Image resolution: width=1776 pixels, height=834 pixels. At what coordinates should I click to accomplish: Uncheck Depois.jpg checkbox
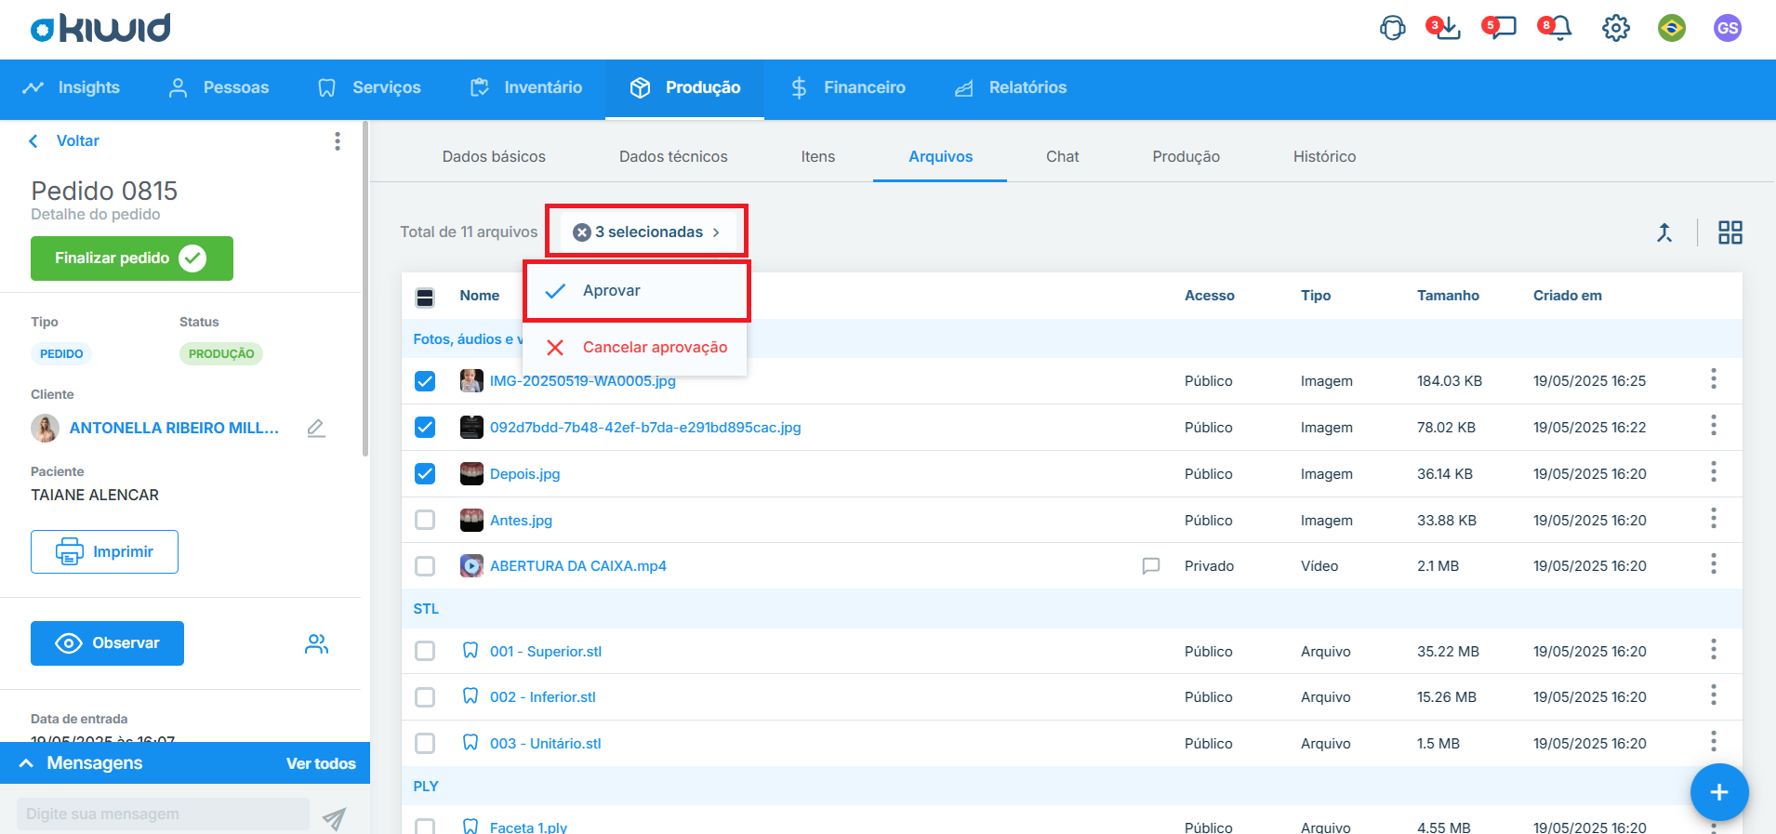coord(425,474)
